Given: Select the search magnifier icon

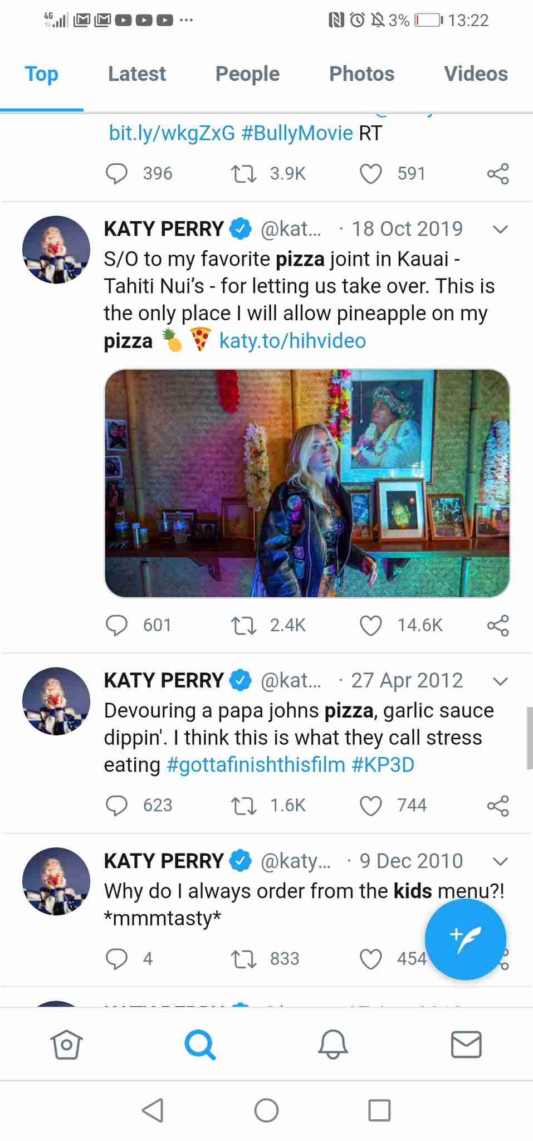Looking at the screenshot, I should pyautogui.click(x=200, y=1044).
